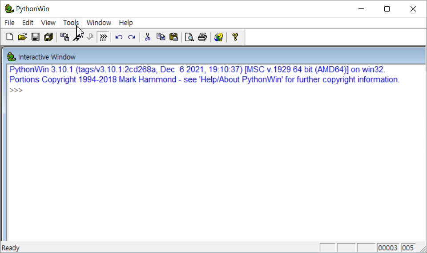Click the PythonWin application icon in title bar
This screenshot has height=253, width=427.
tap(9, 9)
